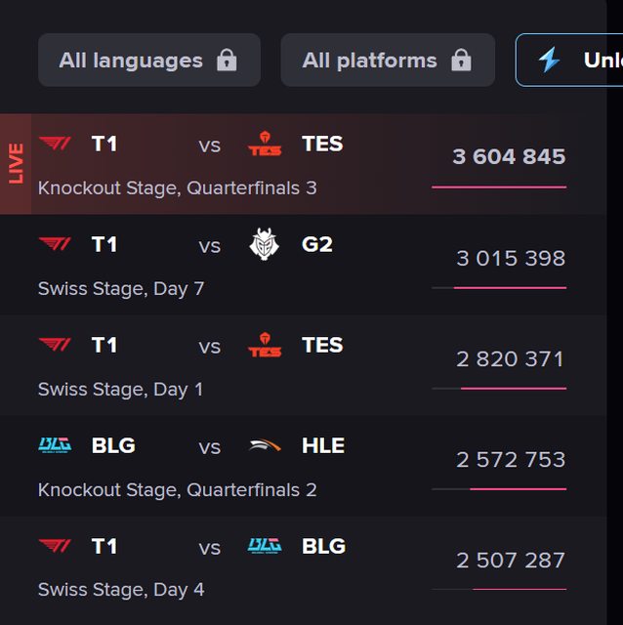623x625 pixels.
Task: Click BLG logo in Quarterfinals 2 row
Action: (55, 445)
